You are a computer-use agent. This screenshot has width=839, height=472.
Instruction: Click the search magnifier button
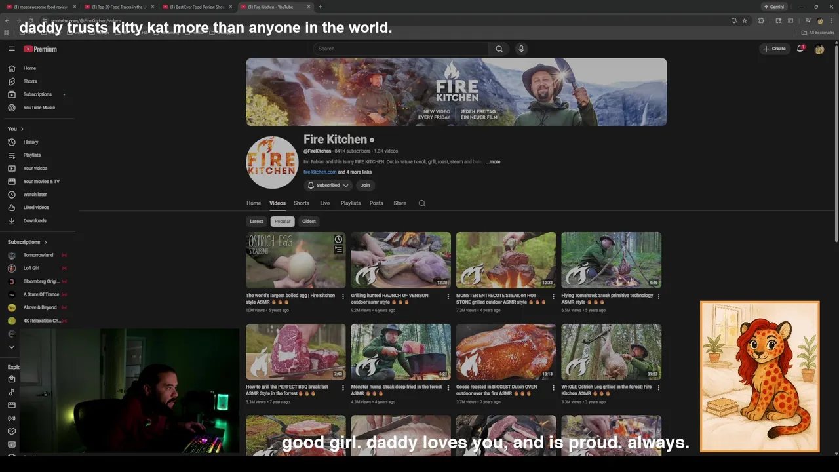pos(499,49)
